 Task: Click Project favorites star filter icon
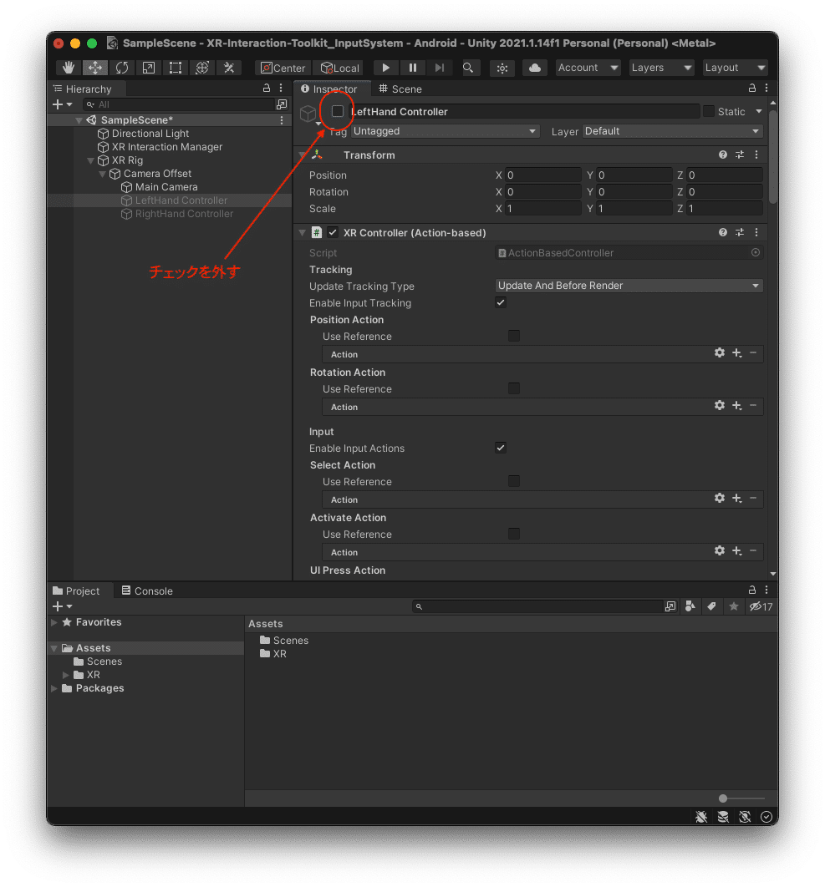(734, 606)
